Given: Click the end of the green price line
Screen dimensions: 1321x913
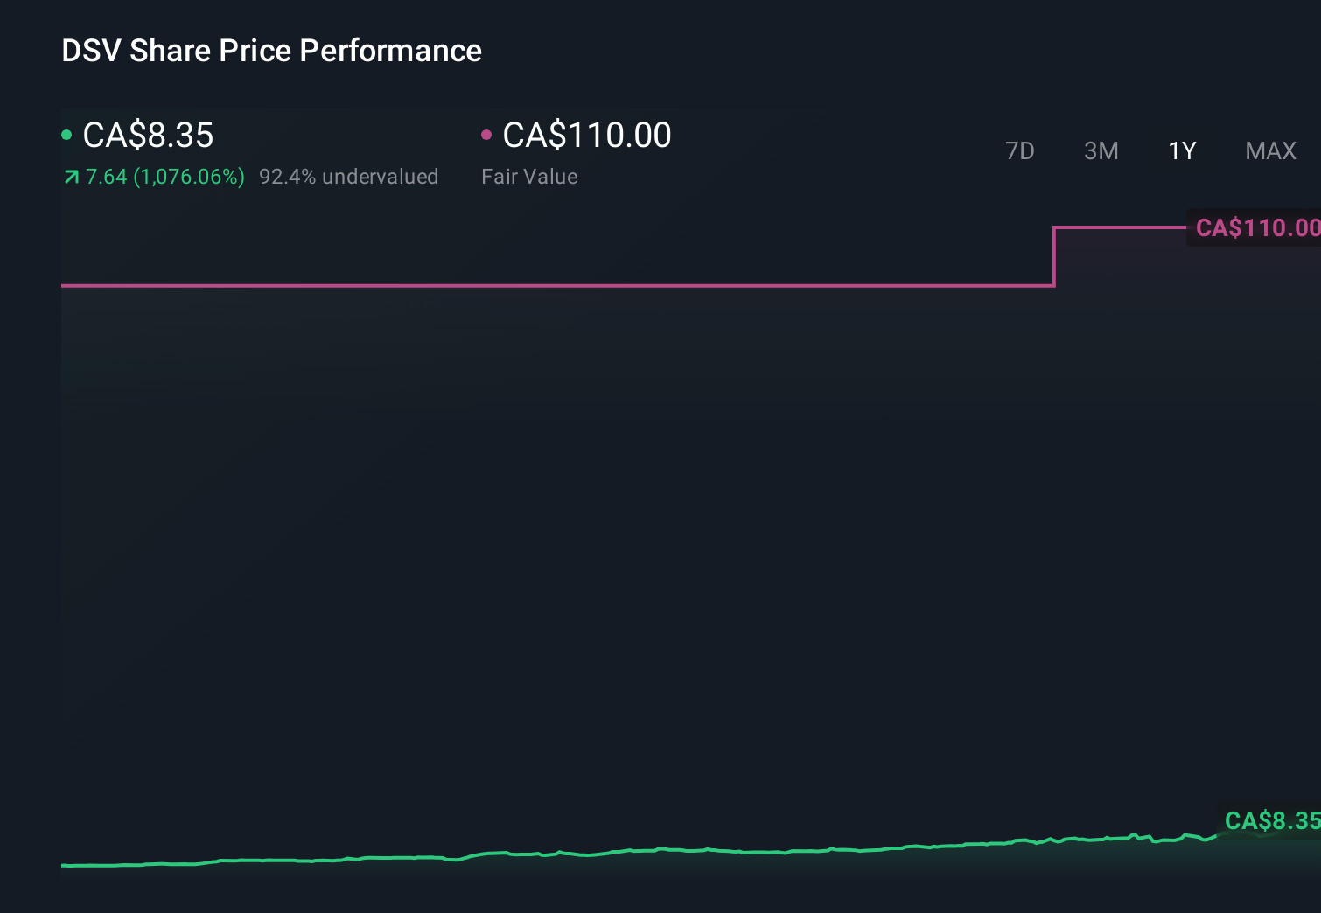Looking at the screenshot, I should pyautogui.click(x=1214, y=837).
